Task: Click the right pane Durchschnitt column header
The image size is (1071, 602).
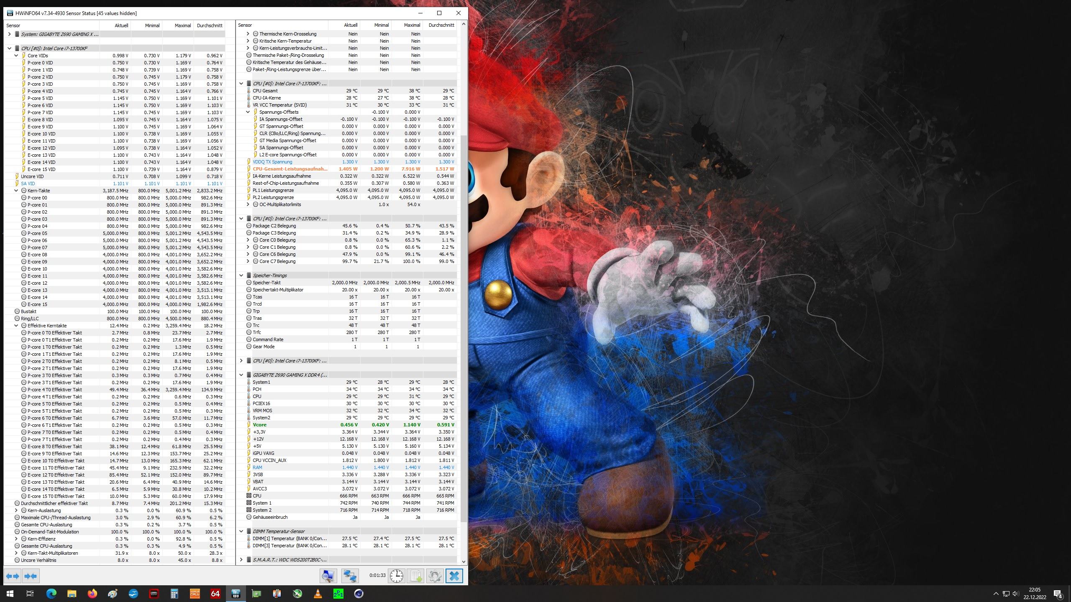Action: coord(440,25)
